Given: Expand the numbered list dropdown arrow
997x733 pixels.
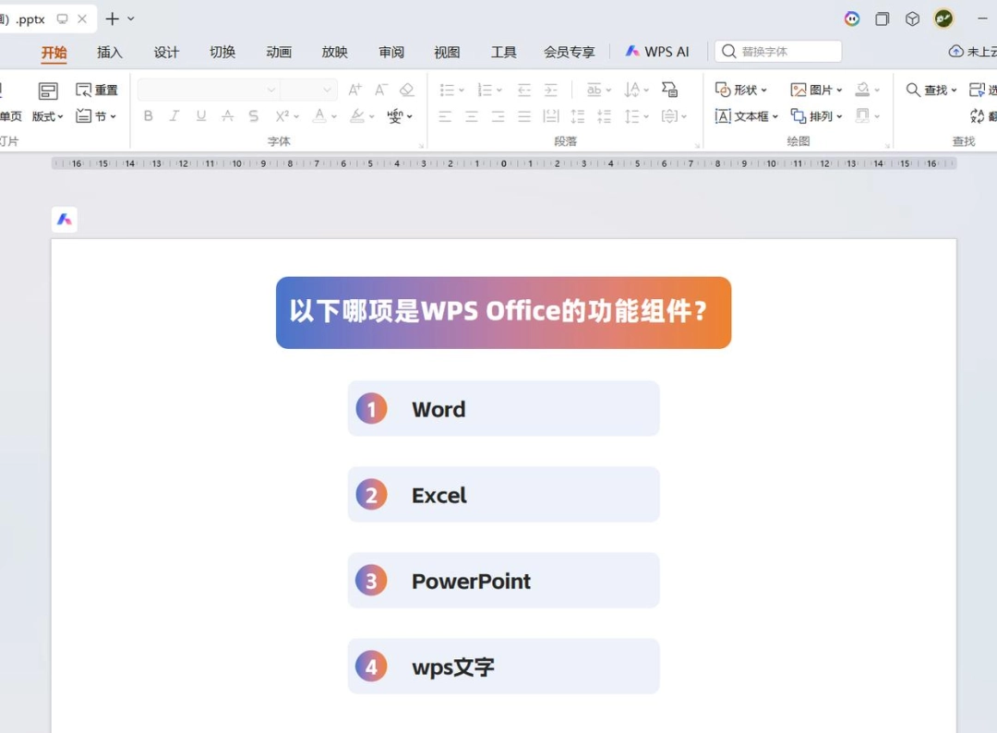Looking at the screenshot, I should [x=499, y=90].
